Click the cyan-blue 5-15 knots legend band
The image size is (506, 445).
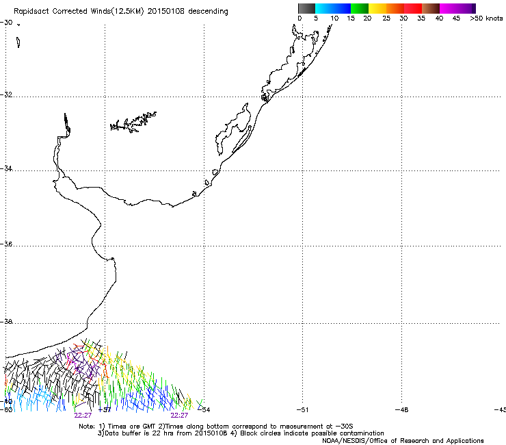point(333,8)
